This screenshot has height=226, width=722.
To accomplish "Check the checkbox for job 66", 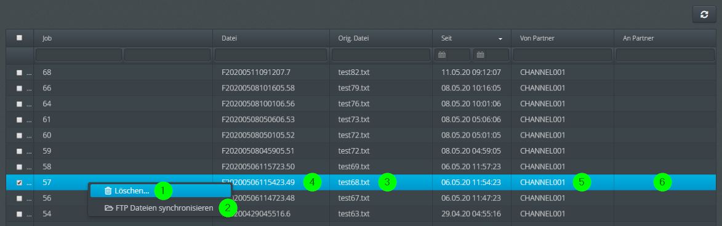I will coord(19,88).
